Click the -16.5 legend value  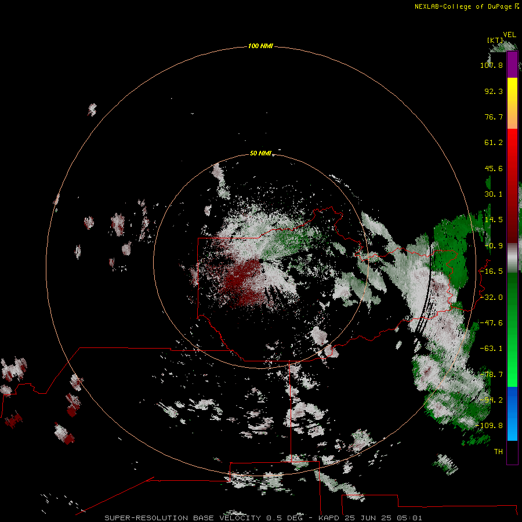point(491,271)
